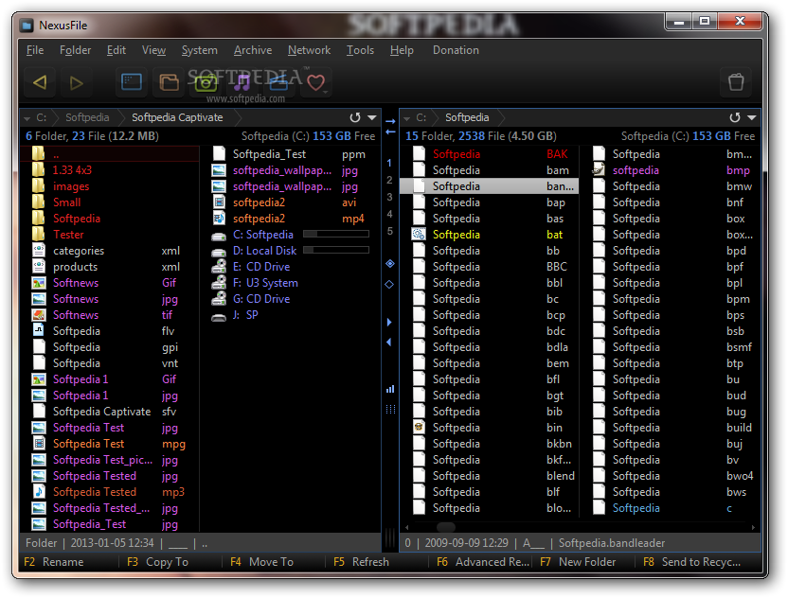Open left panel path history dropdown
Image resolution: width=788 pixels, height=598 pixels.
coord(372,117)
